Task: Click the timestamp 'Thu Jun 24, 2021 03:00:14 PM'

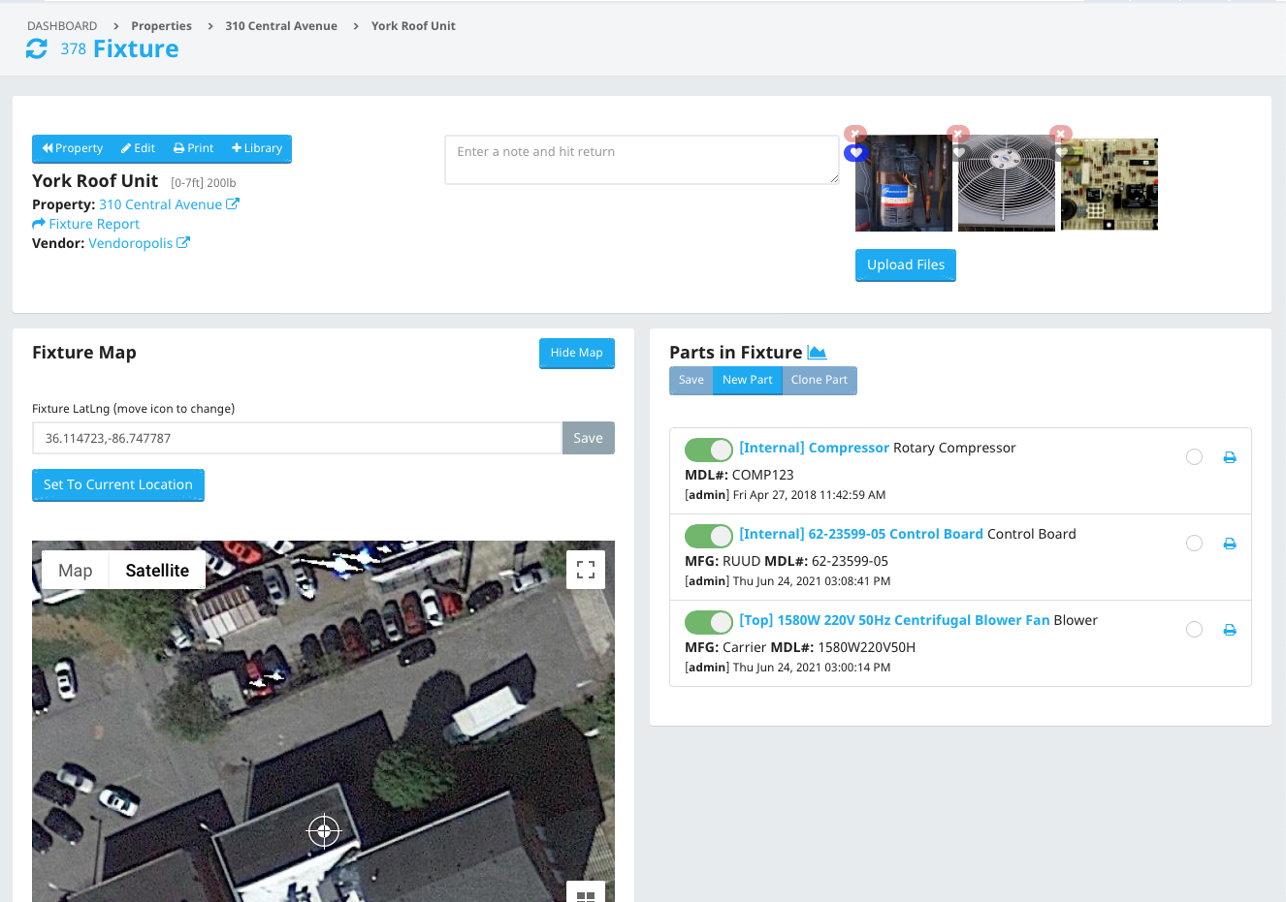Action: (812, 668)
